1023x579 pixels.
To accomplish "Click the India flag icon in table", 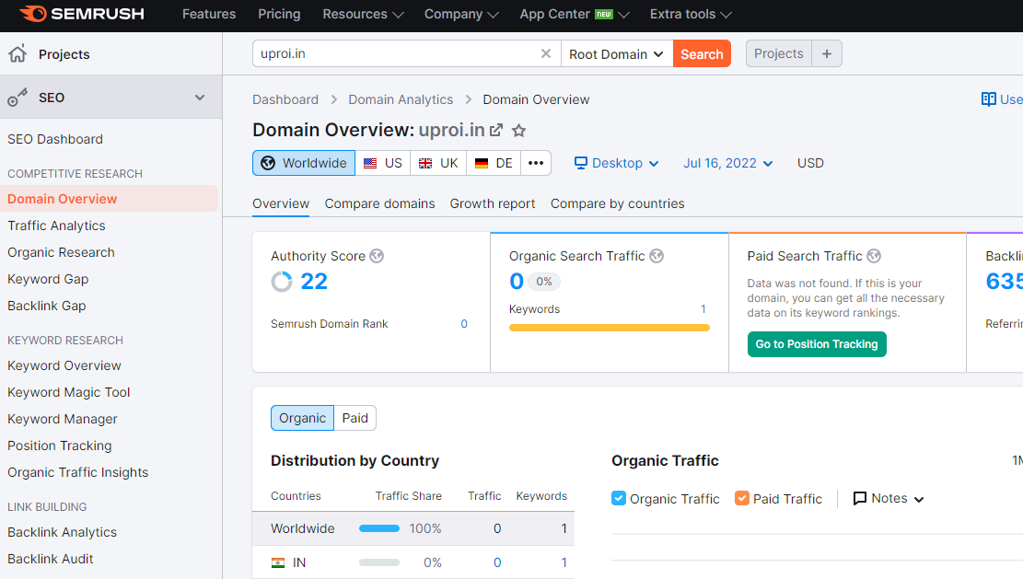I will click(x=278, y=562).
